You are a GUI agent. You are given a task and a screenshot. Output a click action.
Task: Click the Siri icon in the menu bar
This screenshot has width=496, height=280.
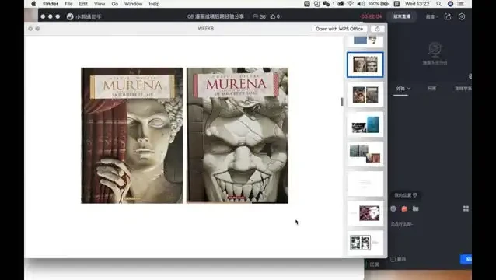[x=450, y=4]
